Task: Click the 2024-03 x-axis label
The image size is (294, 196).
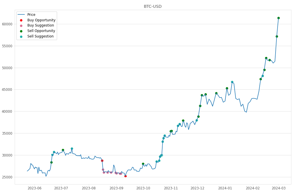Action: [x=278, y=188]
